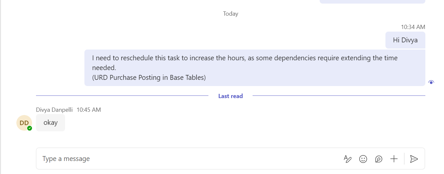Click the vertical separator beside Send
Screen dimensions: 444x174
(404, 159)
